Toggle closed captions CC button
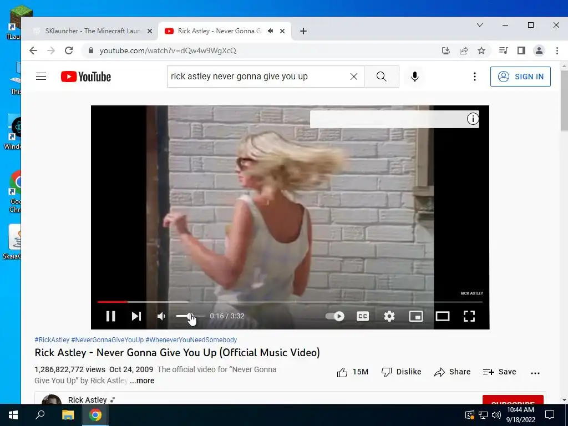568x426 pixels. [363, 316]
